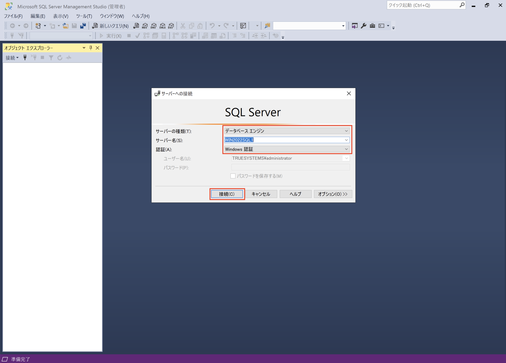Click the オプション(O) button
506x363 pixels.
(333, 194)
